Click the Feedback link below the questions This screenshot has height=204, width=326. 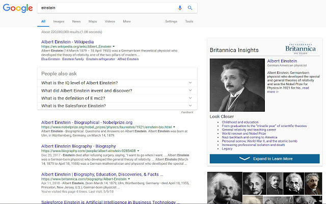pos(187,112)
